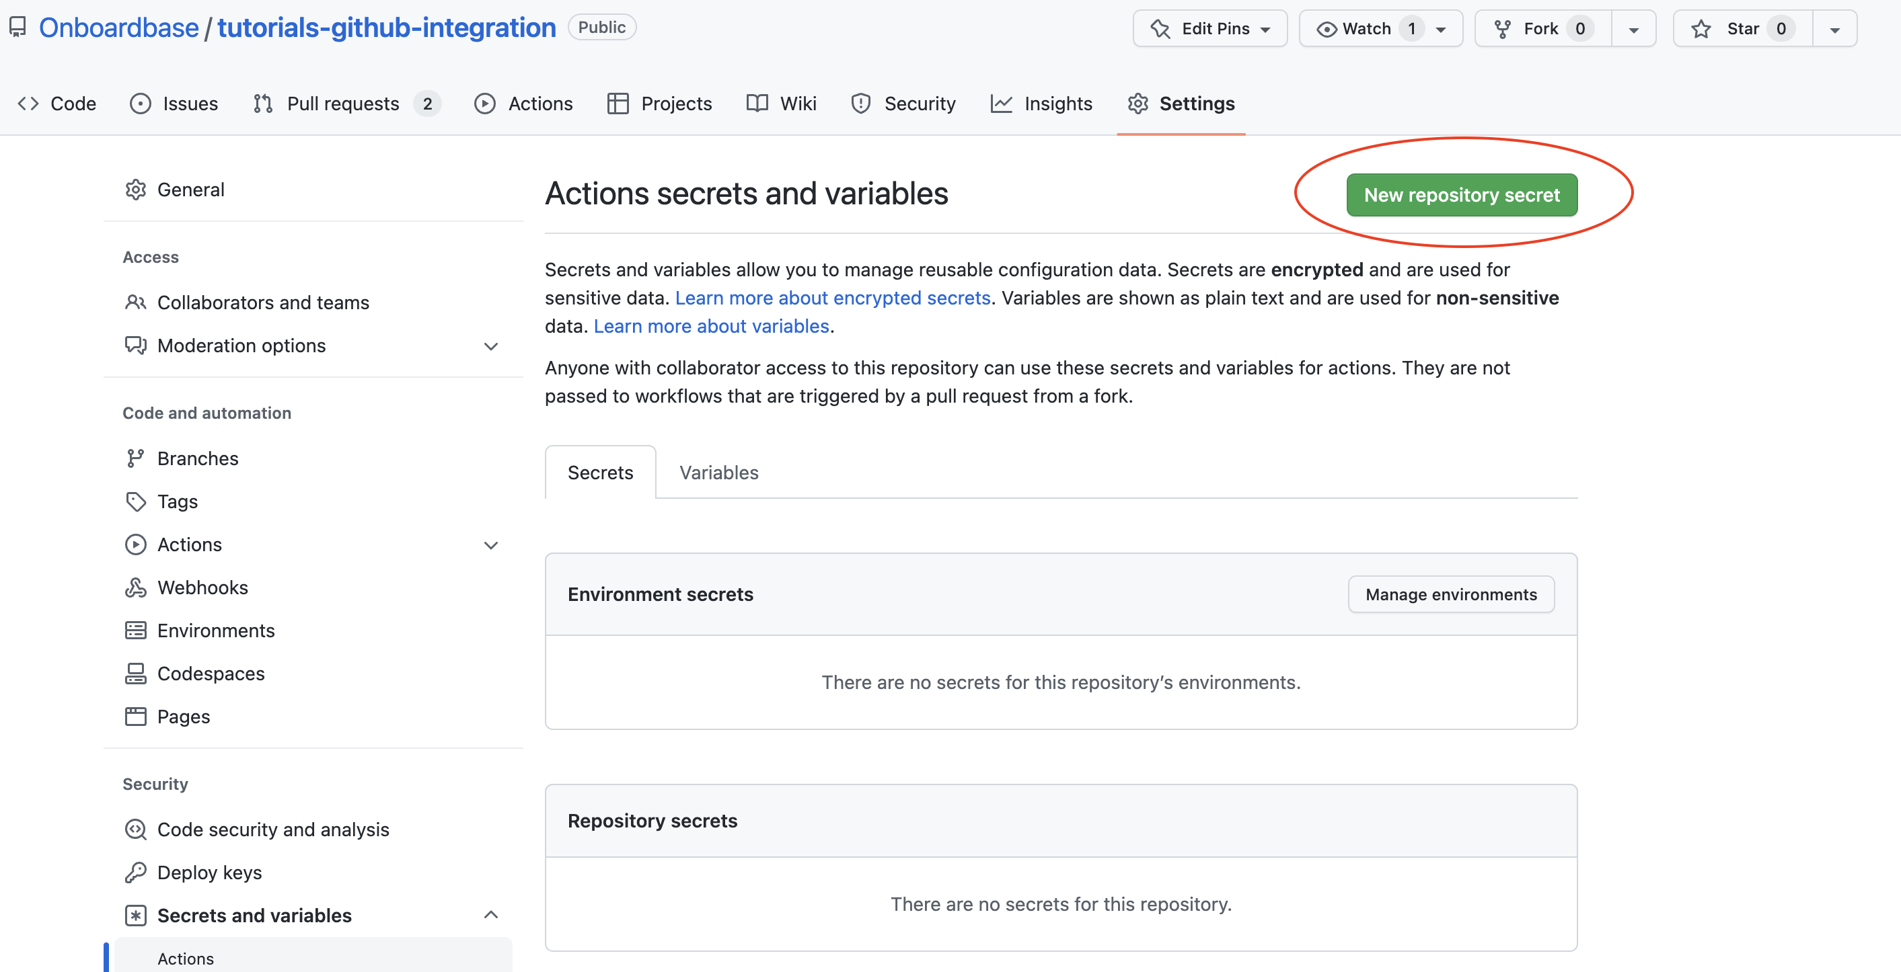This screenshot has height=972, width=1901.
Task: Open the Star lists dropdown arrow
Action: pyautogui.click(x=1834, y=30)
